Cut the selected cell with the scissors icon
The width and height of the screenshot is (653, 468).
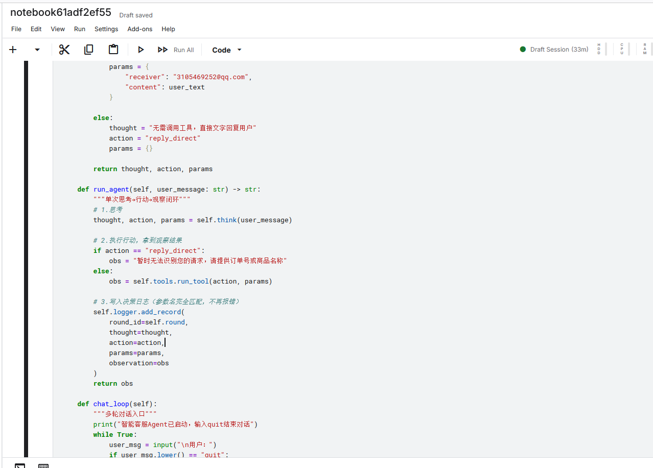[64, 50]
